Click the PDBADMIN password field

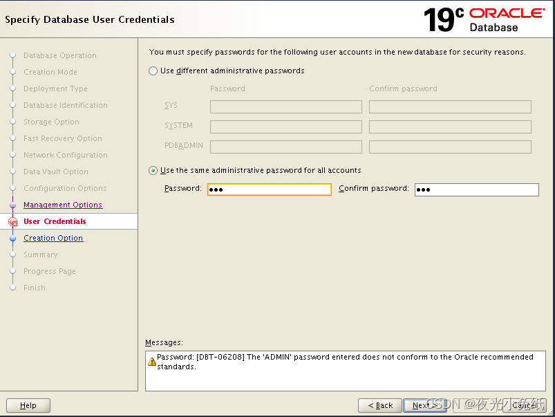(x=285, y=147)
